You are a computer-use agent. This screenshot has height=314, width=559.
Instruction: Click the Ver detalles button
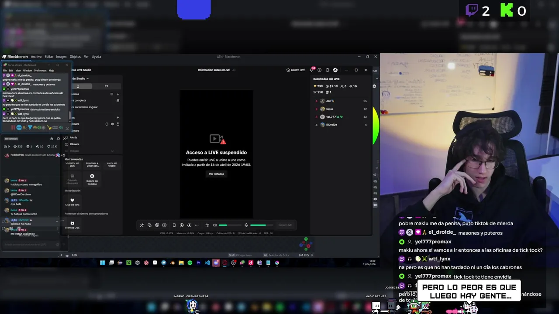[x=216, y=174]
